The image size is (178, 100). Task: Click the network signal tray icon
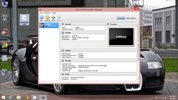click(x=163, y=97)
